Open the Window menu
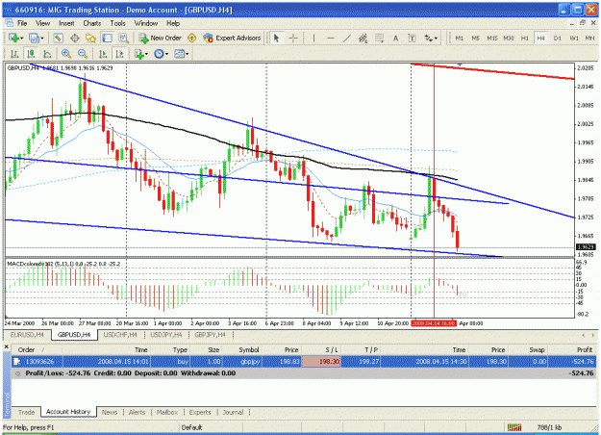Image resolution: width=601 pixels, height=435 pixels. pos(145,23)
